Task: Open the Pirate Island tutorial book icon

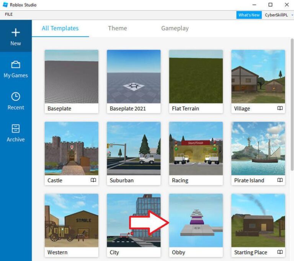Action: (x=280, y=180)
